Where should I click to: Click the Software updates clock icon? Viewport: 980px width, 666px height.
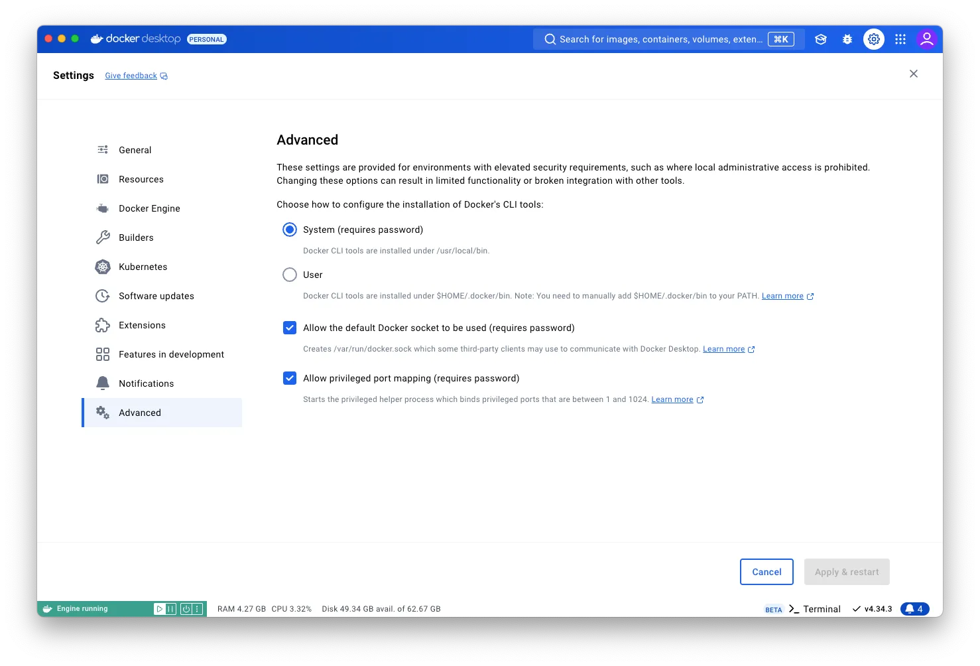[x=103, y=296]
